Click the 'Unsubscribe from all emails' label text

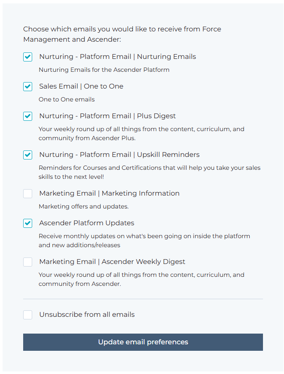point(87,315)
